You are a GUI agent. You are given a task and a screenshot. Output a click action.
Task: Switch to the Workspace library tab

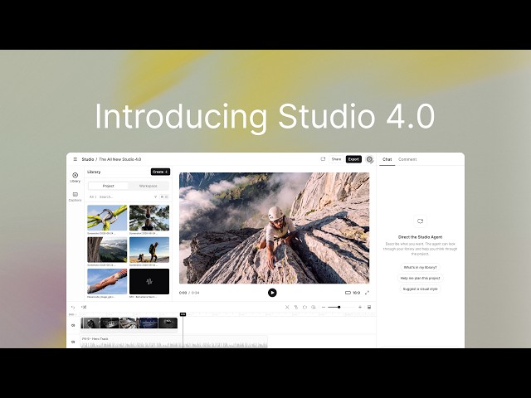click(x=149, y=186)
